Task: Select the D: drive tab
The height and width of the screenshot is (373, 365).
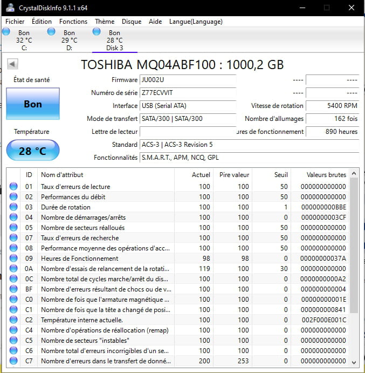Action: pos(69,40)
